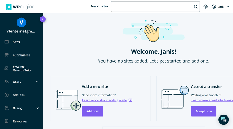The width and height of the screenshot is (233, 129).
Task: Click the Search sites input field
Action: (151, 7)
